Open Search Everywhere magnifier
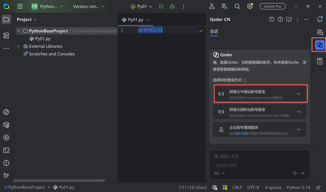This screenshot has height=192, width=326. 237,6
